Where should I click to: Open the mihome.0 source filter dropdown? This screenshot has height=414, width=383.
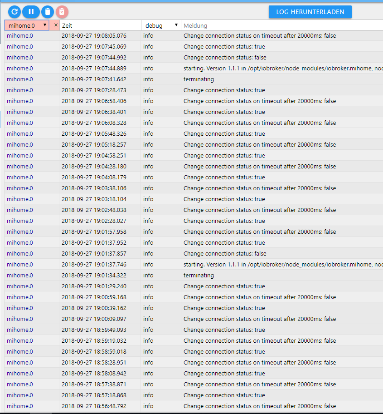pos(27,25)
